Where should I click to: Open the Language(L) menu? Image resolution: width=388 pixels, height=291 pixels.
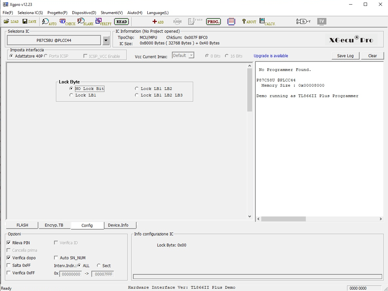coord(157,13)
